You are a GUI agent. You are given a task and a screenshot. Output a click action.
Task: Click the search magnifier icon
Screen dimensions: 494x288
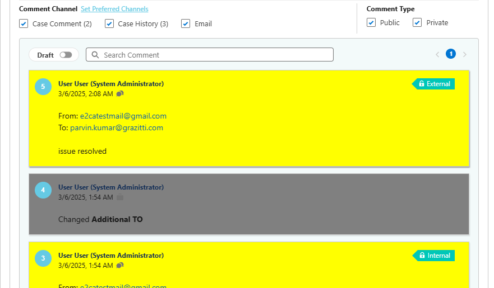click(95, 55)
